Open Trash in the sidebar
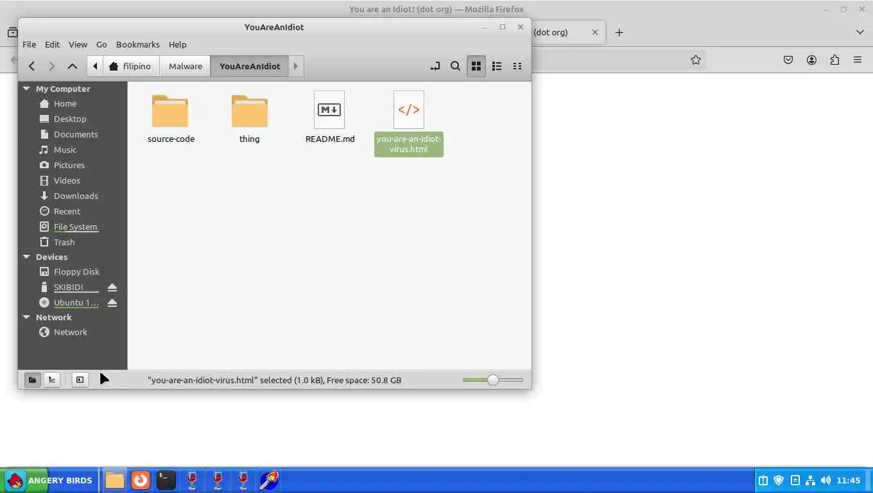 64,242
